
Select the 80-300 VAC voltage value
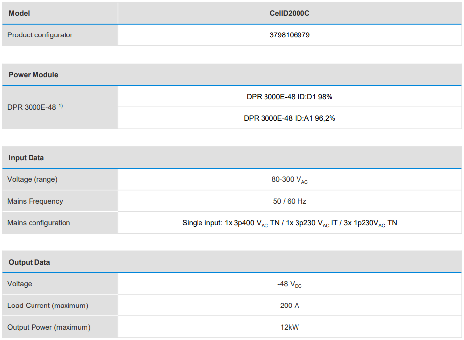pyautogui.click(x=290, y=180)
